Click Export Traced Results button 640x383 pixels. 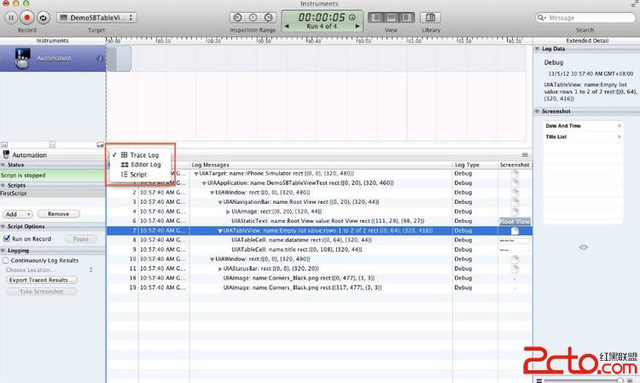point(41,280)
